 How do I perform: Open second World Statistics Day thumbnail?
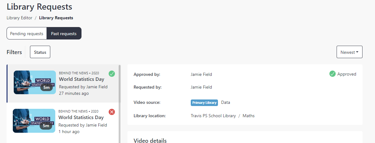pyautogui.click(x=34, y=121)
